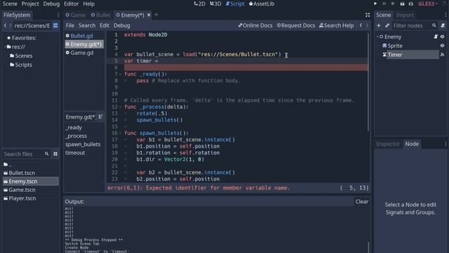
Task: Pause the running scene
Action: click(x=384, y=4)
